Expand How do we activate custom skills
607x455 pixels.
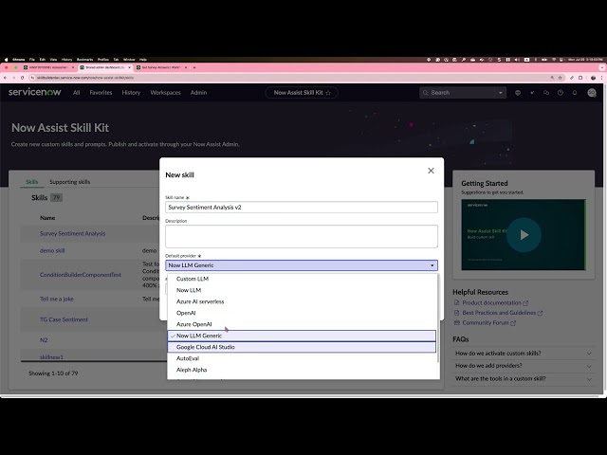point(524,353)
